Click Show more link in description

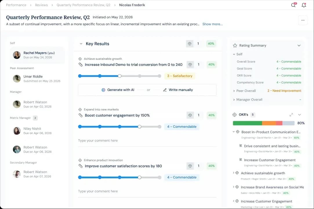(213, 24)
